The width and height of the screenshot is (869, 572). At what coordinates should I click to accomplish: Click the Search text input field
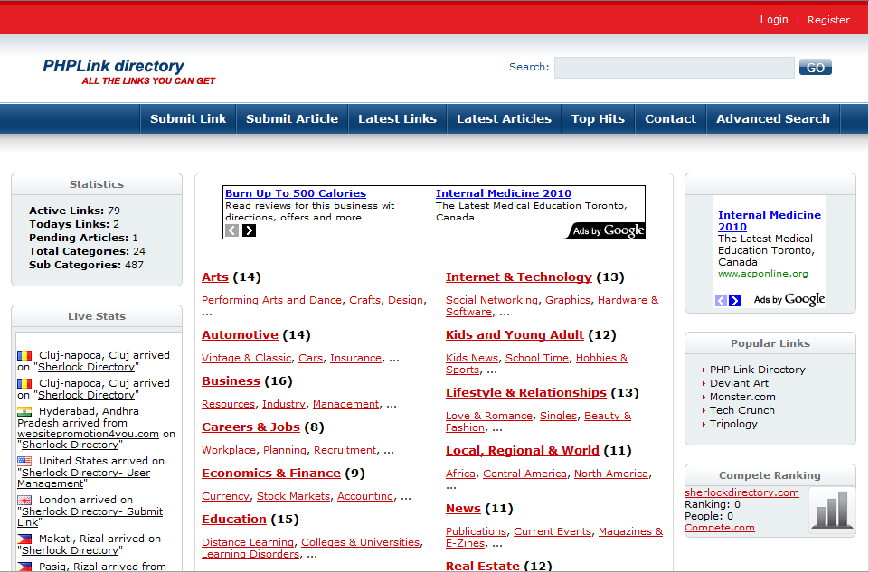(x=674, y=68)
